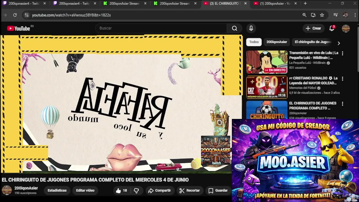Close the first Kick stream tab

click(145, 3)
